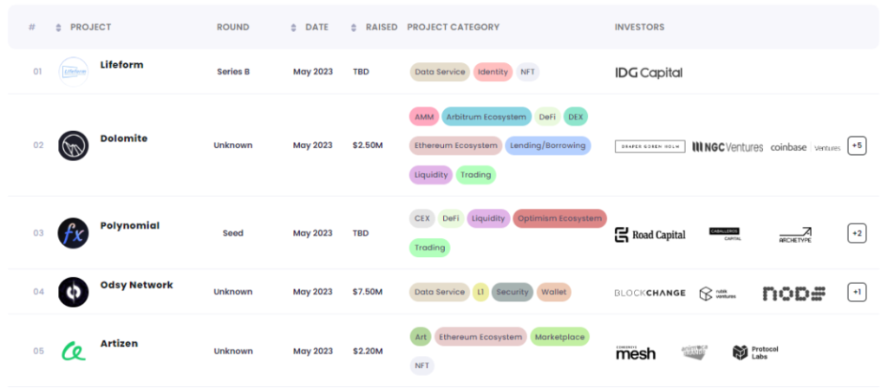Expand Odsy Network's +1 investor badge
This screenshot has height=388, width=888.
857,293
